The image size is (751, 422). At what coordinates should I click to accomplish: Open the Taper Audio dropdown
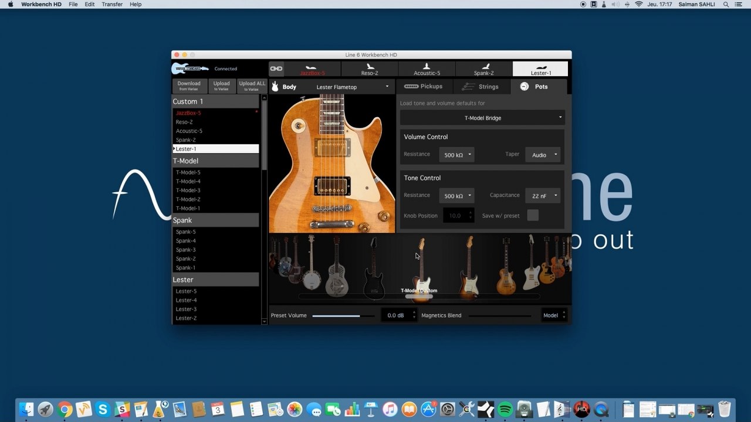[x=543, y=155]
